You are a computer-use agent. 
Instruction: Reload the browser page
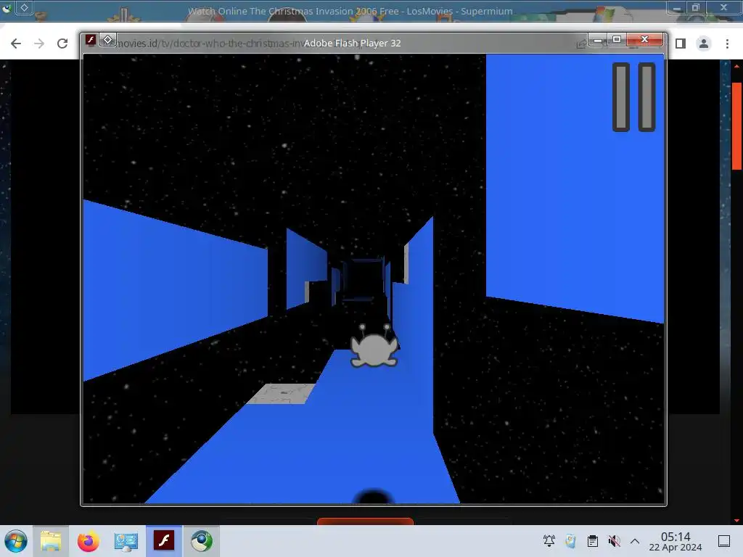(x=62, y=44)
